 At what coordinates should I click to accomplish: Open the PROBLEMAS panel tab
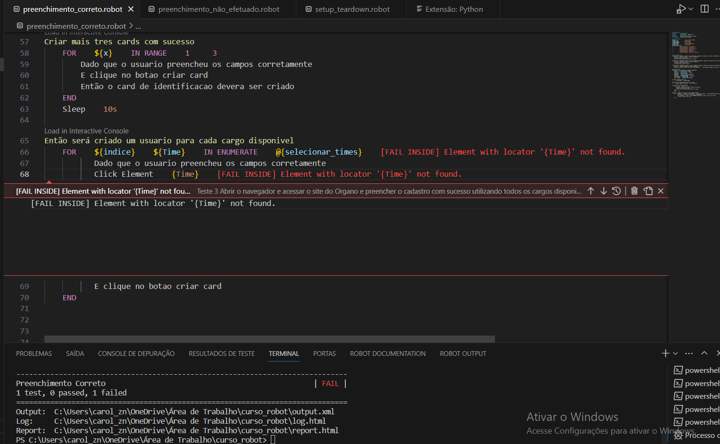click(x=34, y=354)
